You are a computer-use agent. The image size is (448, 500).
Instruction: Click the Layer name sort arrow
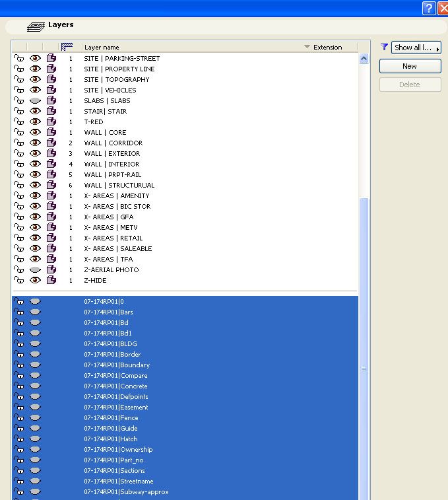pos(307,47)
